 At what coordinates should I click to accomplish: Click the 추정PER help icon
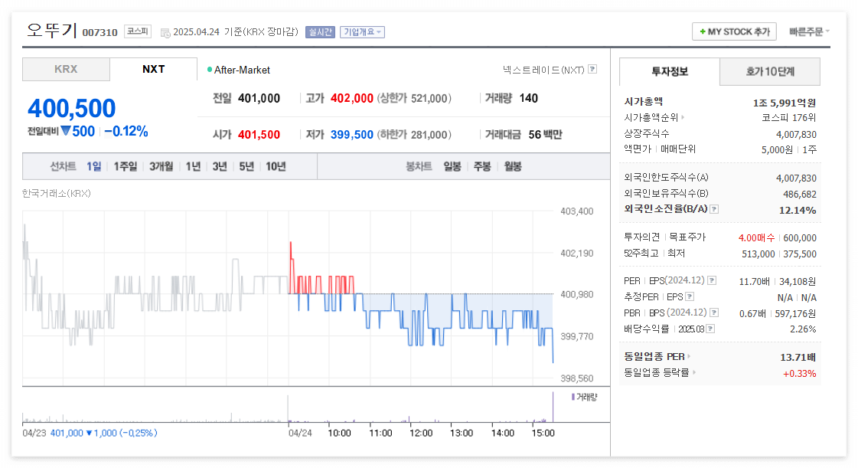pos(690,296)
